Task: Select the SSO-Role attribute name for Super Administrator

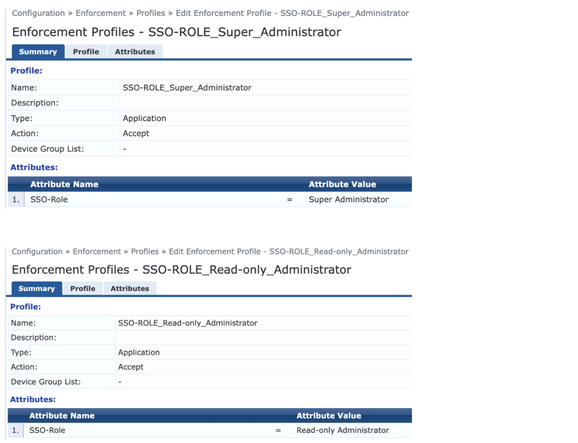Action: click(49, 200)
